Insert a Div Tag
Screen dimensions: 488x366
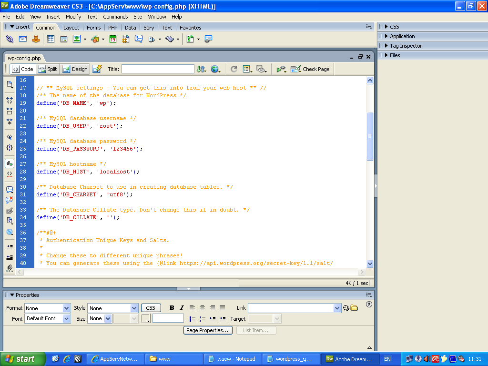tap(64, 39)
